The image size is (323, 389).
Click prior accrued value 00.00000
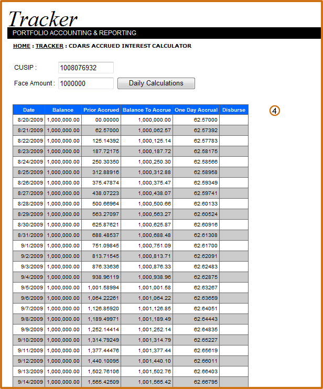coord(101,120)
